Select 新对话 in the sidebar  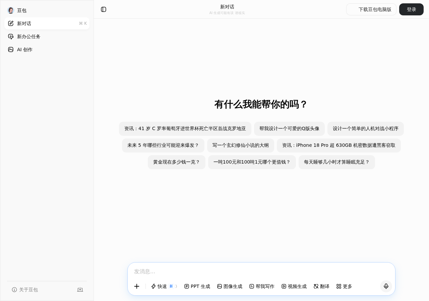[x=47, y=23]
